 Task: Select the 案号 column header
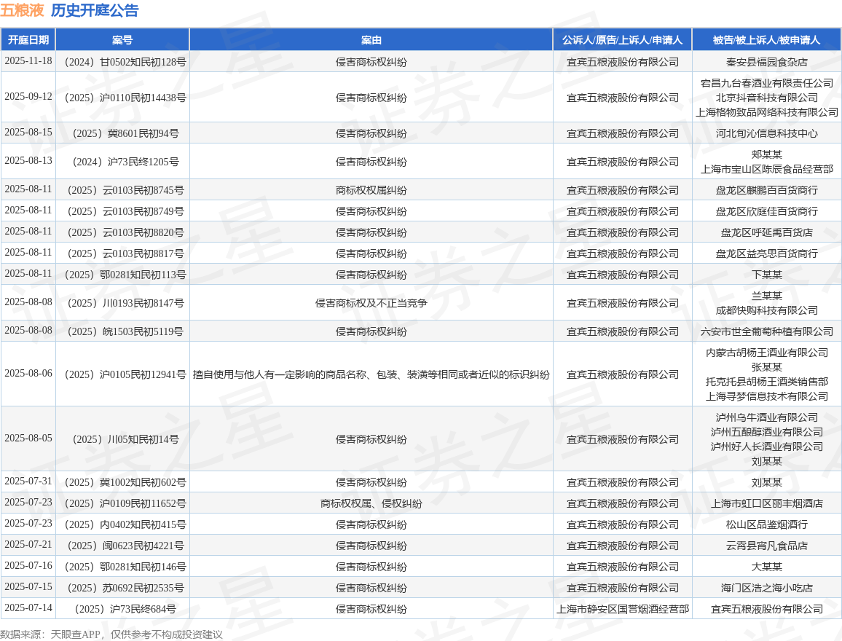click(122, 40)
